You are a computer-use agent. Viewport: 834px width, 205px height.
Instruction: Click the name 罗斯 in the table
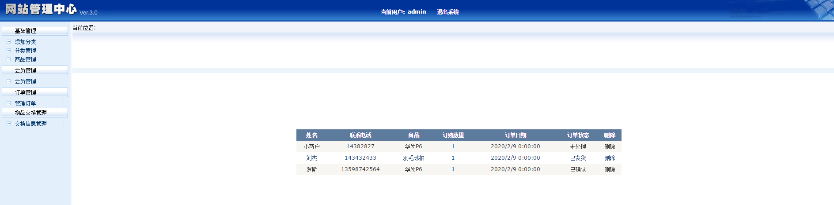pos(311,169)
